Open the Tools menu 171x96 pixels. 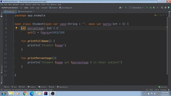tap(43, 5)
